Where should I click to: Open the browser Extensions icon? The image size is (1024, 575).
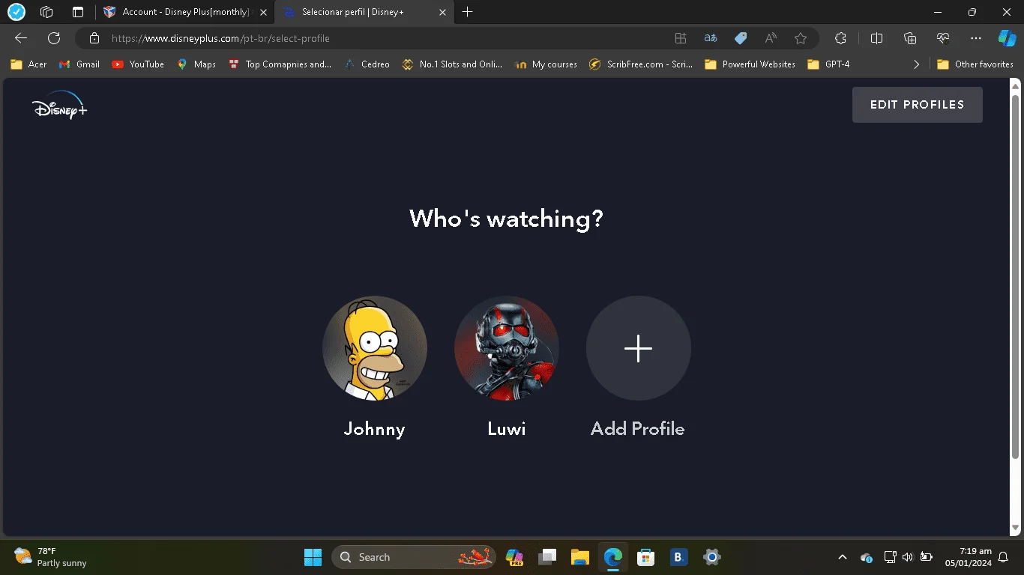click(840, 38)
